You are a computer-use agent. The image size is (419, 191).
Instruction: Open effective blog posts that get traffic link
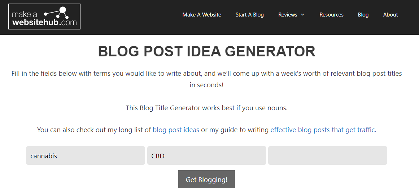tap(323, 130)
